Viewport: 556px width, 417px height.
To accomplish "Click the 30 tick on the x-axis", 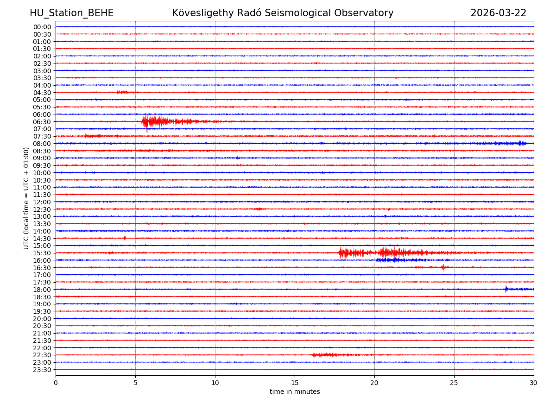I will pos(533,383).
